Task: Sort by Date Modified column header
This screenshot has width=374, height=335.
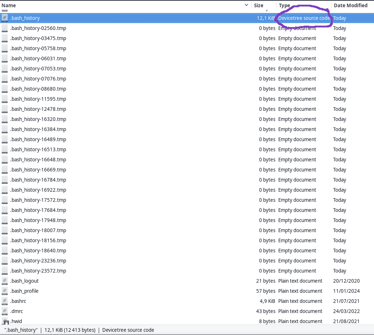Action: [351, 5]
